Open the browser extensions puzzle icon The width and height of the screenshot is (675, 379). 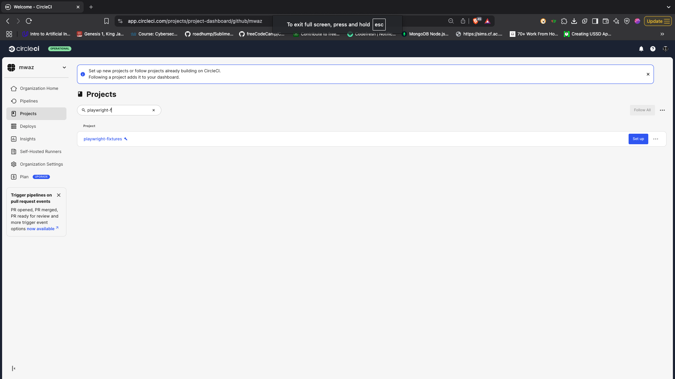[x=564, y=21]
